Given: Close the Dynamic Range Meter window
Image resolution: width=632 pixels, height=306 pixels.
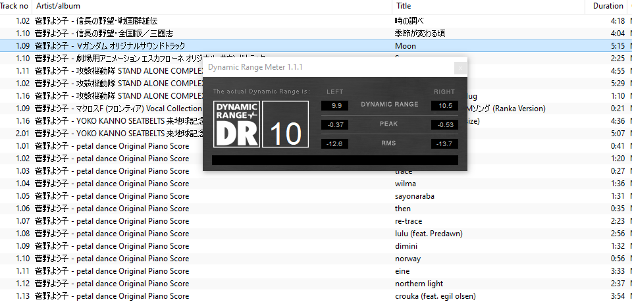Looking at the screenshot, I should (x=460, y=68).
